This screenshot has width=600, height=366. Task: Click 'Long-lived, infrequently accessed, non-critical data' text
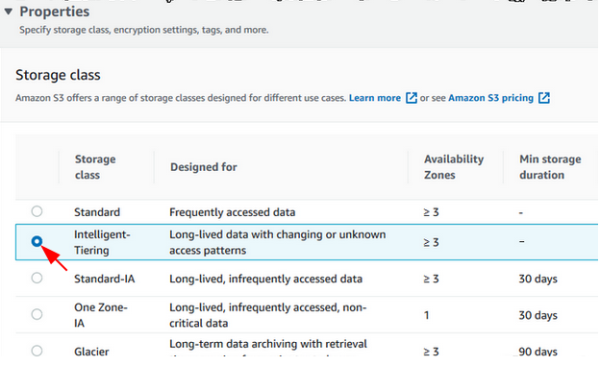tap(268, 315)
